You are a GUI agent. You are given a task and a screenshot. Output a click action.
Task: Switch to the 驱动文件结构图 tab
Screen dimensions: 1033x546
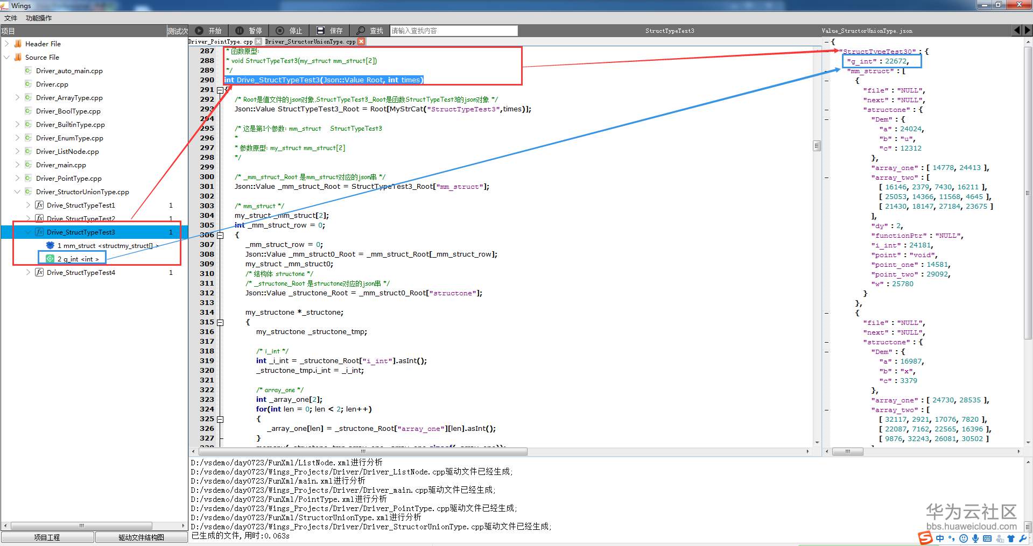141,537
